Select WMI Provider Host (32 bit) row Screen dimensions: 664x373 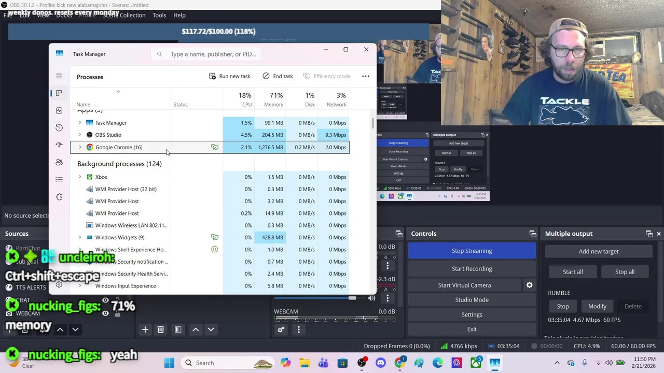pos(210,189)
